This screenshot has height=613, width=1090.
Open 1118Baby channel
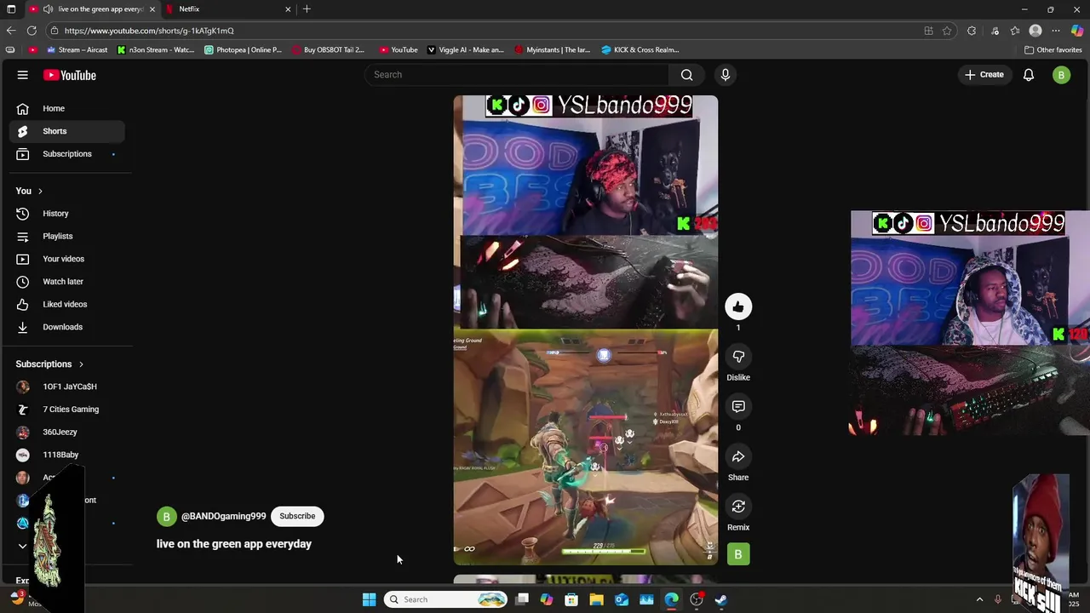tap(67, 455)
